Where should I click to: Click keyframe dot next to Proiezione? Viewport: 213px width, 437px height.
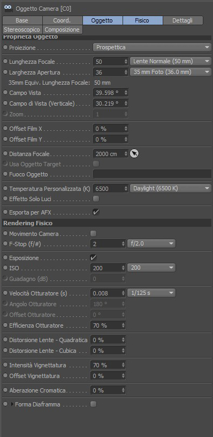click(x=5, y=47)
